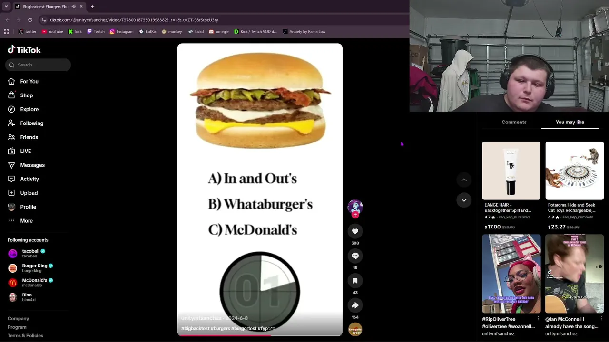The width and height of the screenshot is (609, 342).
Task: Open the Bino following account
Action: click(22, 297)
